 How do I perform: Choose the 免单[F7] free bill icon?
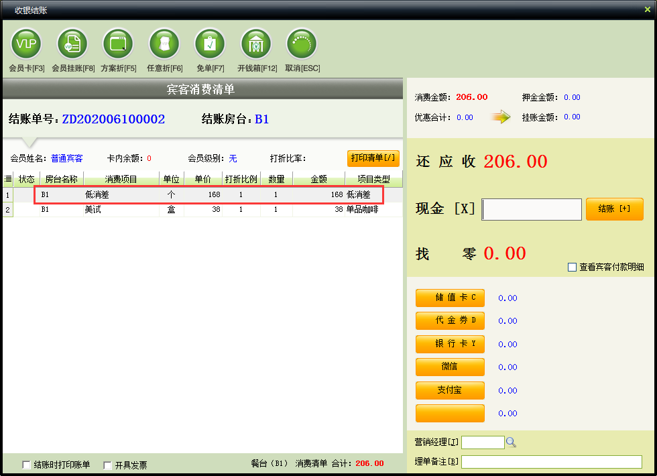click(210, 44)
